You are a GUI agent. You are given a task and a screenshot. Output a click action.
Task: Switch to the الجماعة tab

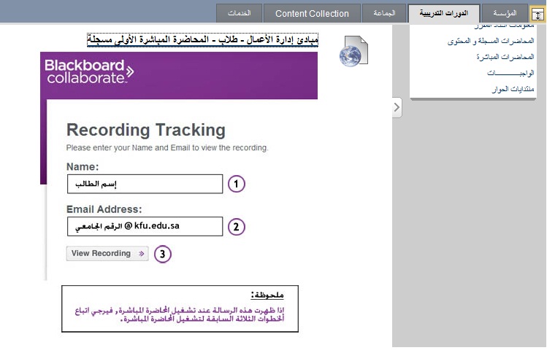click(384, 13)
